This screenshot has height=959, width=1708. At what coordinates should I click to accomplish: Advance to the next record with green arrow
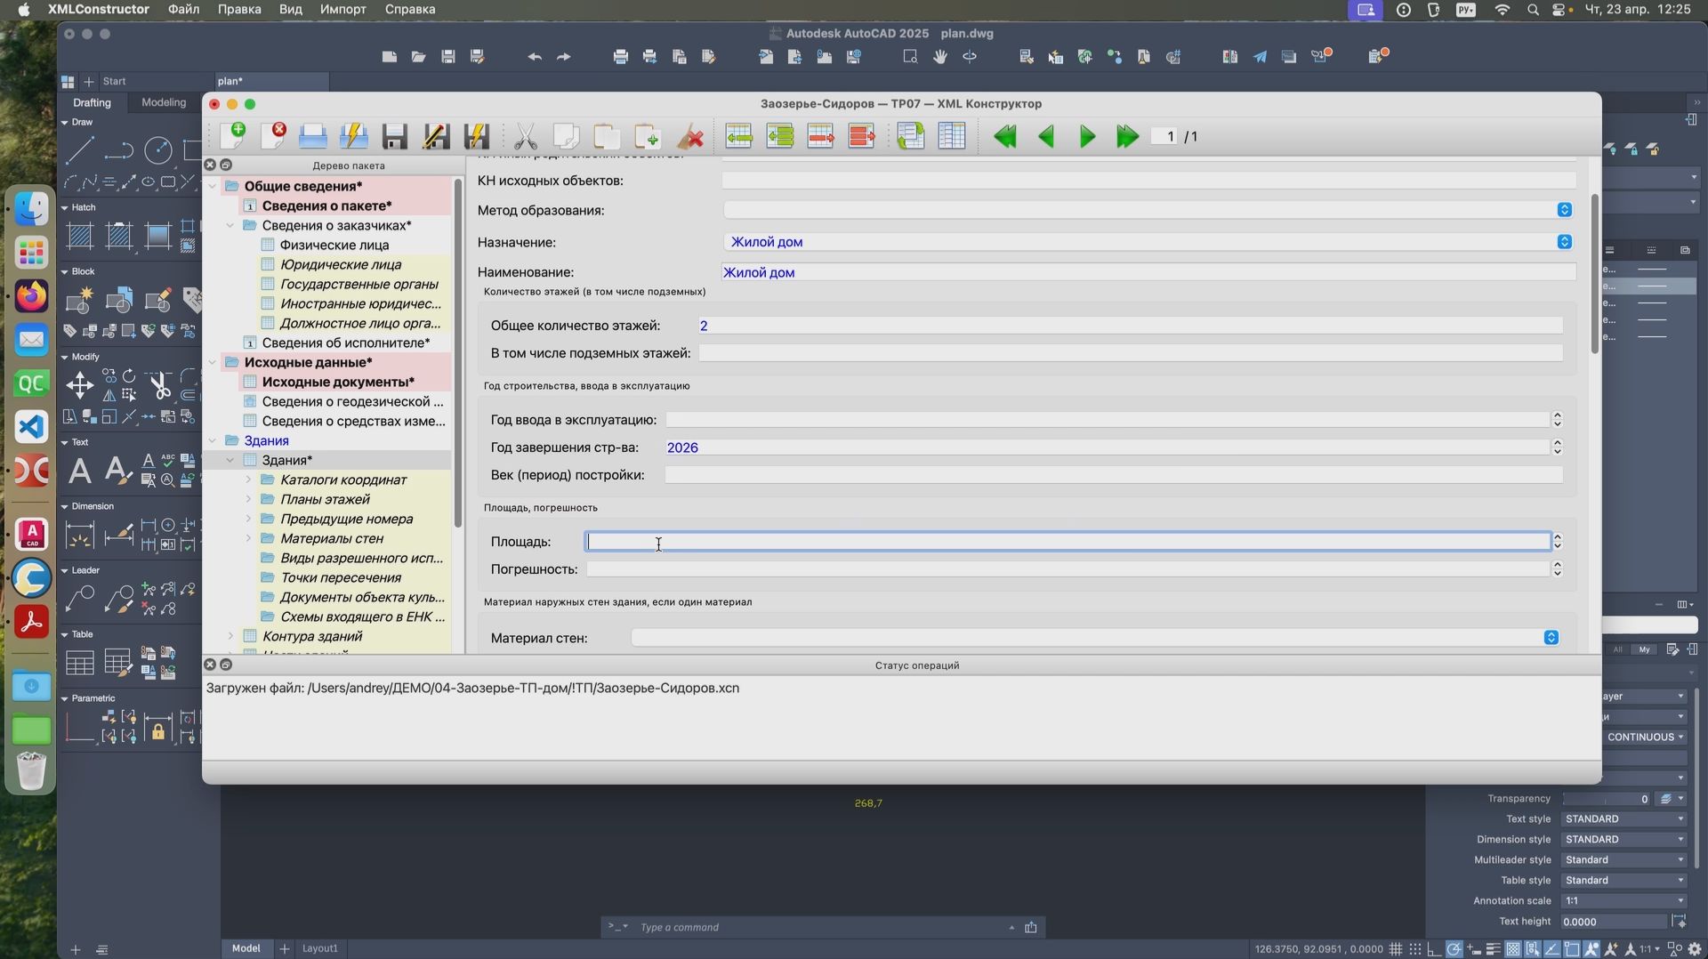coord(1086,136)
